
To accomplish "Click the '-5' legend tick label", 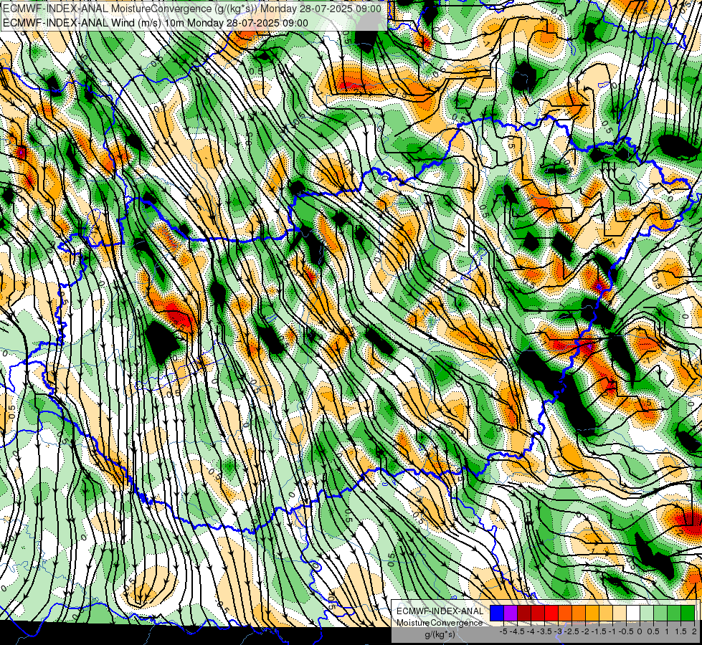I will pos(503,631).
